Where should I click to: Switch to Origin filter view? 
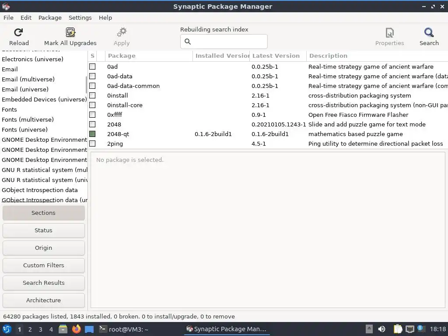click(x=43, y=248)
